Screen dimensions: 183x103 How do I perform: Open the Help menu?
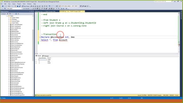[x=35, y=4]
